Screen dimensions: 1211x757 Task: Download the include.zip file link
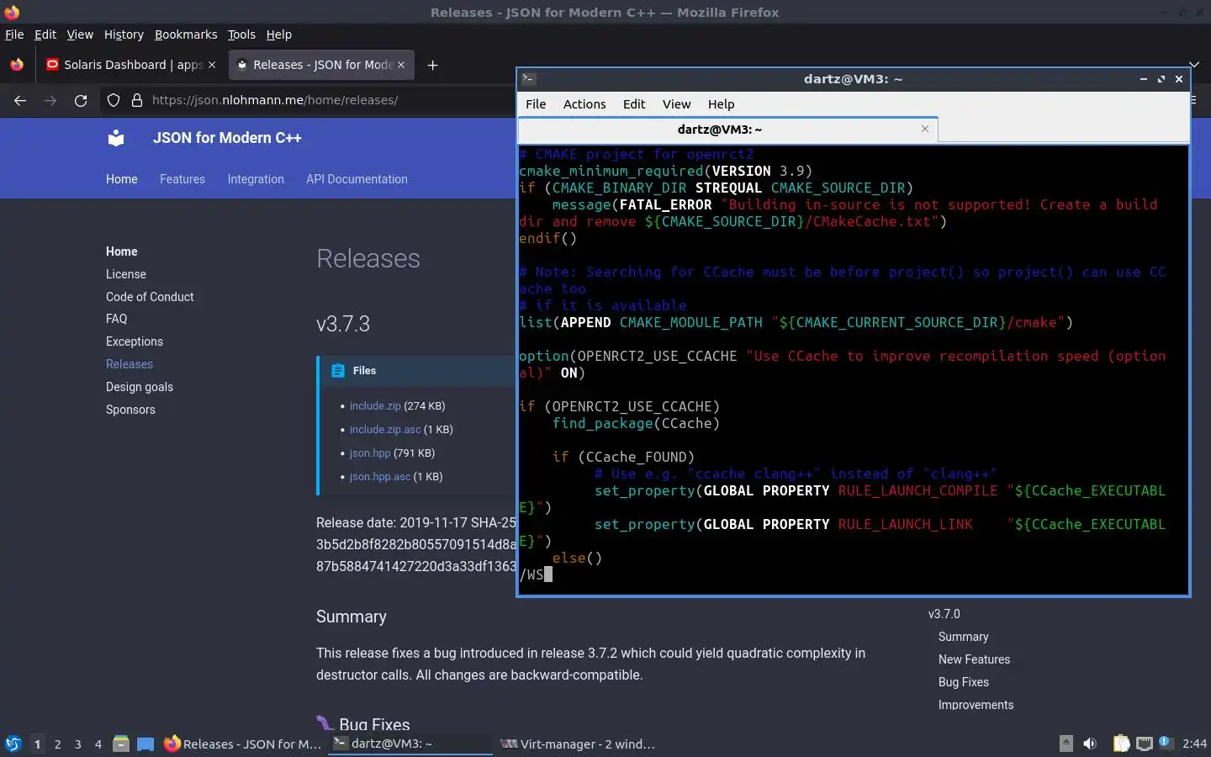click(x=375, y=405)
